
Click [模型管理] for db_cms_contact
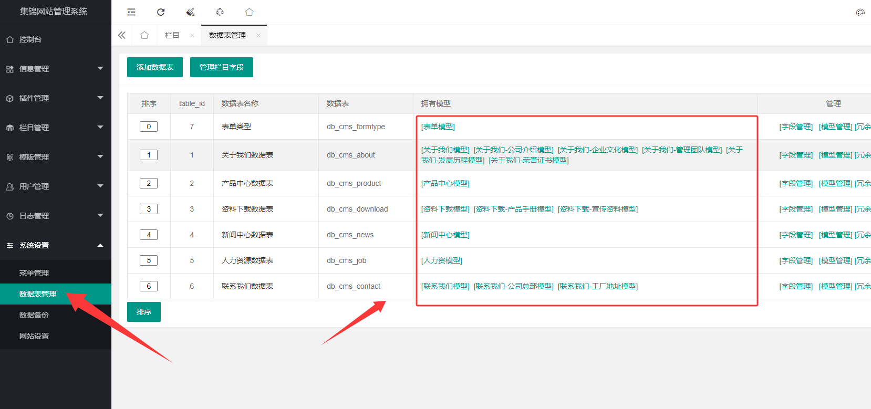click(835, 286)
